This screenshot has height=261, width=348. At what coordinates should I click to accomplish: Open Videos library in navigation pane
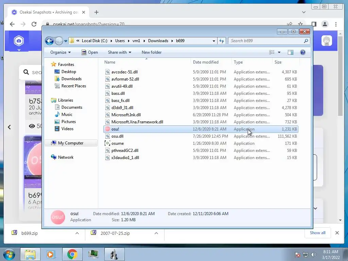[x=67, y=129]
